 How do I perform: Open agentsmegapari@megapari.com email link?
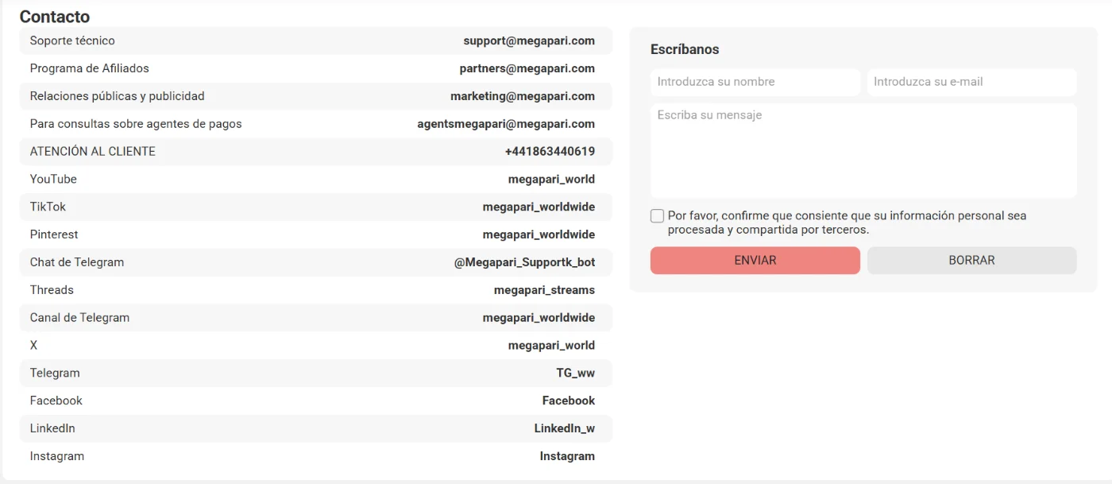click(506, 124)
